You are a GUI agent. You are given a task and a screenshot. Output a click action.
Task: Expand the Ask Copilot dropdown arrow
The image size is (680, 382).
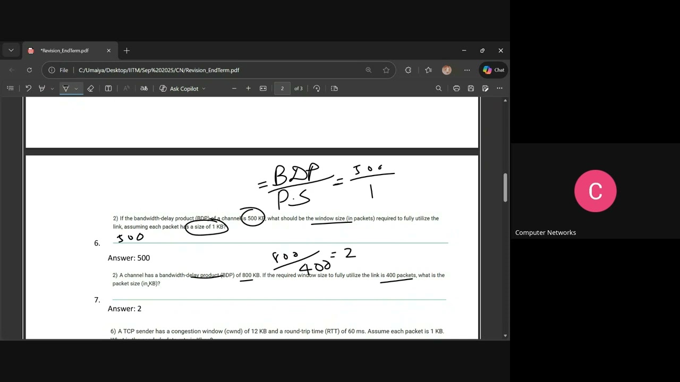tap(203, 89)
